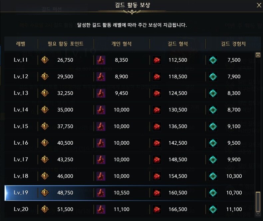
Task: Click the 필요 활동 포인트 column header
Action: point(66,44)
